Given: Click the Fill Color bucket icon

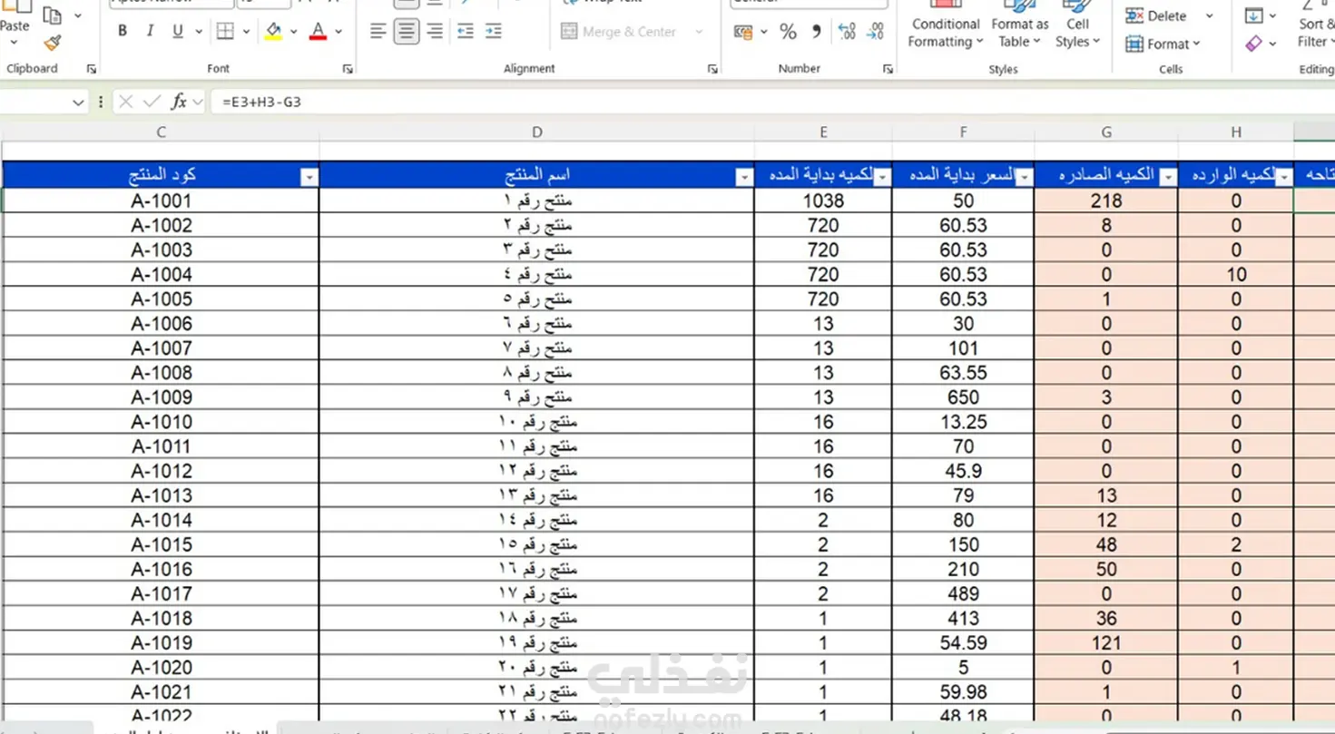Looking at the screenshot, I should click(273, 31).
